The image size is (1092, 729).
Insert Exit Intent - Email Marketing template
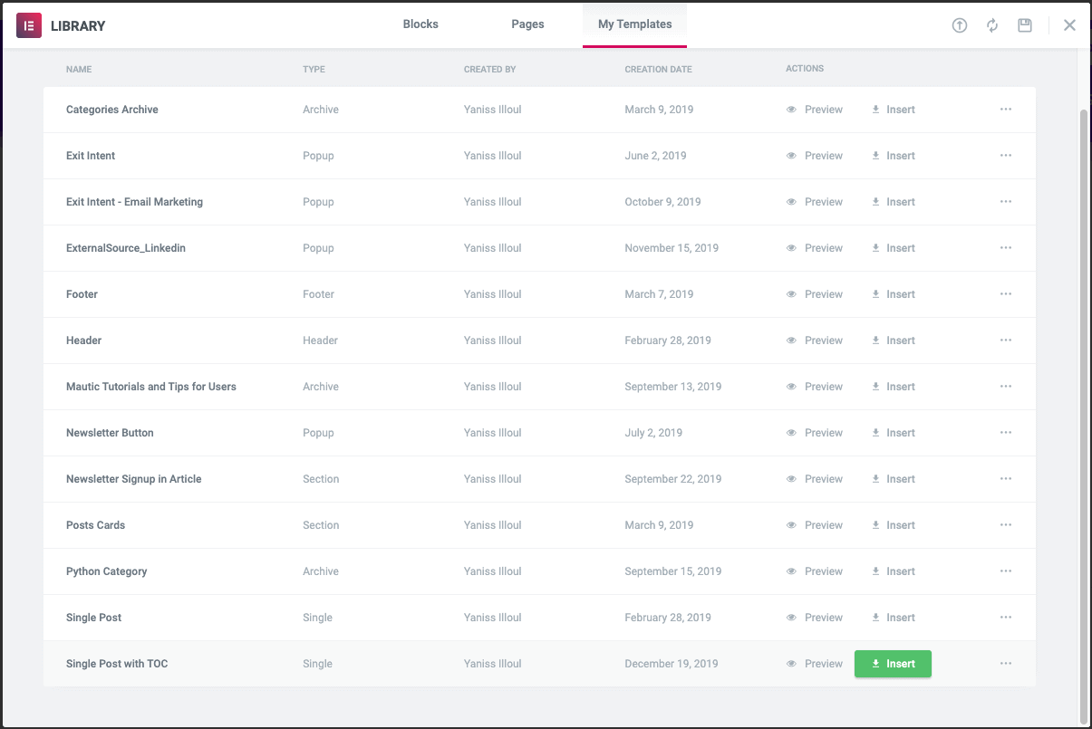894,202
